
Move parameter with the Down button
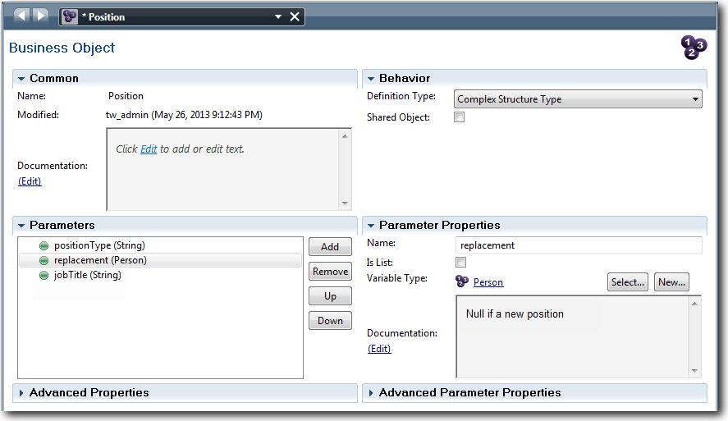pyautogui.click(x=330, y=320)
